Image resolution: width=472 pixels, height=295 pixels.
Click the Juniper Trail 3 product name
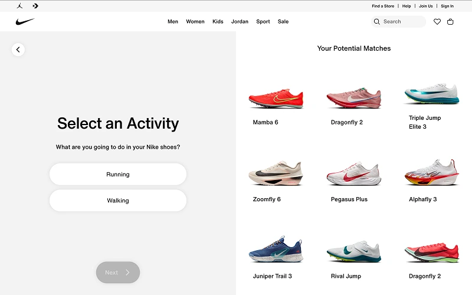tap(273, 276)
